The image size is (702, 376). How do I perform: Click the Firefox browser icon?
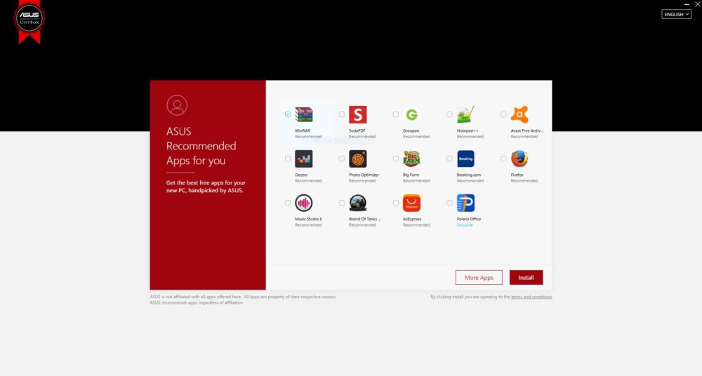519,159
